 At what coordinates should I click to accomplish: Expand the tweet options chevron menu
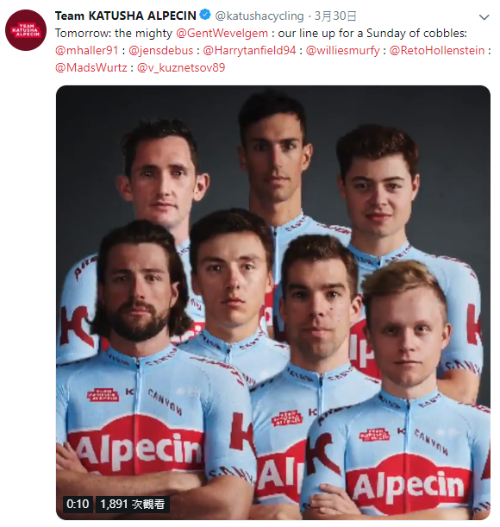[x=484, y=17]
